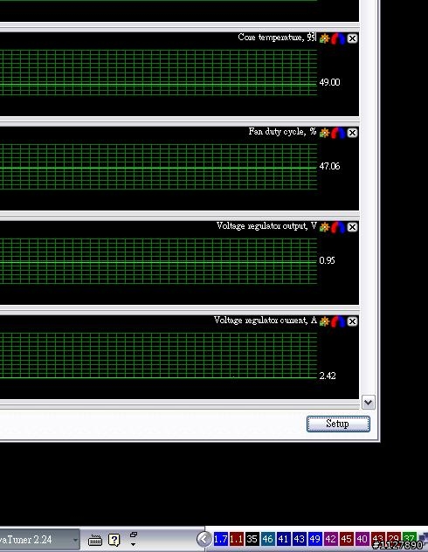This screenshot has width=428, height=552.
Task: Click red-blue magnet icon on Core temperature graph
Action: (x=338, y=38)
